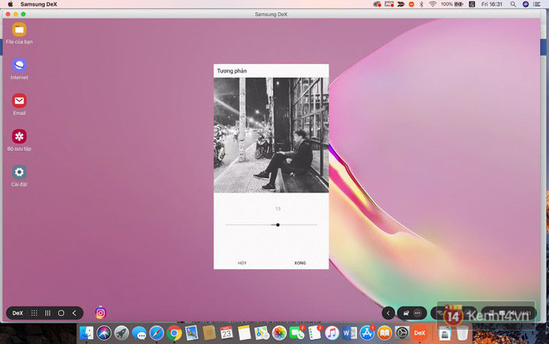
Task: Open the File của bạn folder icon
Action: tap(19, 30)
